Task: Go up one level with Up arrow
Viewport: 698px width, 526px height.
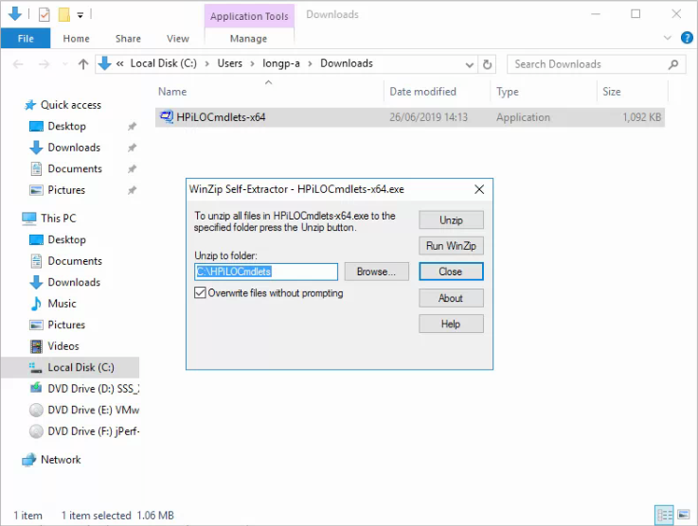Action: point(83,64)
